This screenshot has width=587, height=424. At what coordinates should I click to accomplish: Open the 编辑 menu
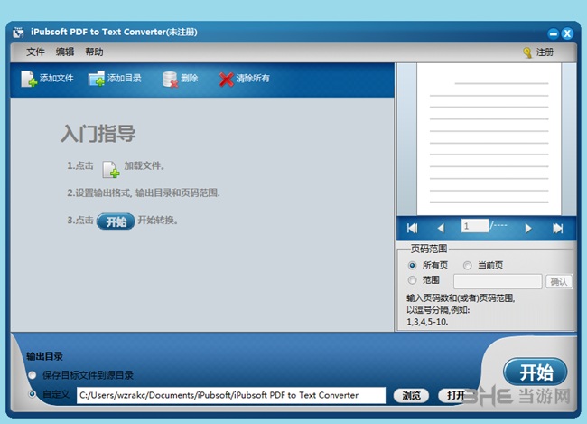(65, 52)
